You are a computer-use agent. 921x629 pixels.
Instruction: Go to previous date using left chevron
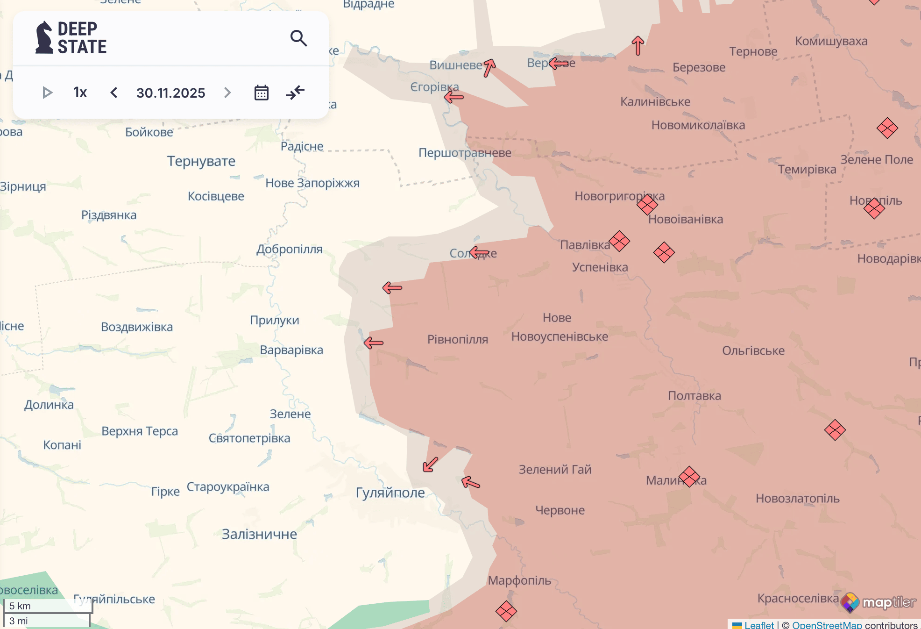[x=113, y=93]
